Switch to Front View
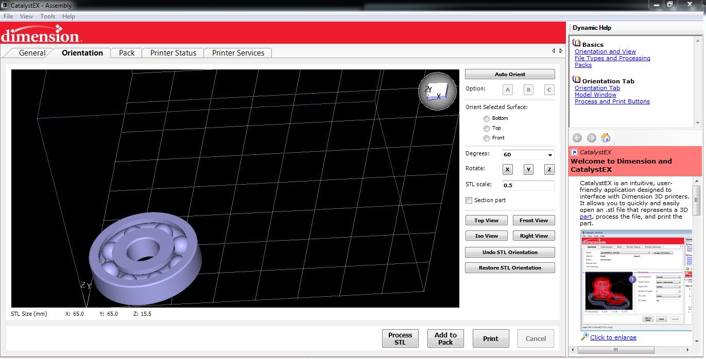This screenshot has width=706, height=359. pyautogui.click(x=533, y=220)
